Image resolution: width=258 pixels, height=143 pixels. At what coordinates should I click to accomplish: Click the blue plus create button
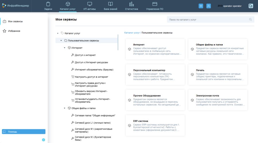tap(201, 6)
